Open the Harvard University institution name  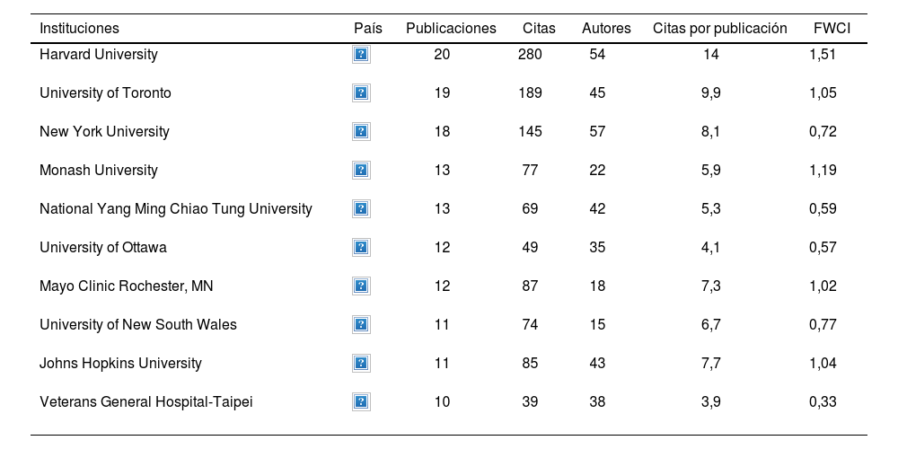pos(99,55)
